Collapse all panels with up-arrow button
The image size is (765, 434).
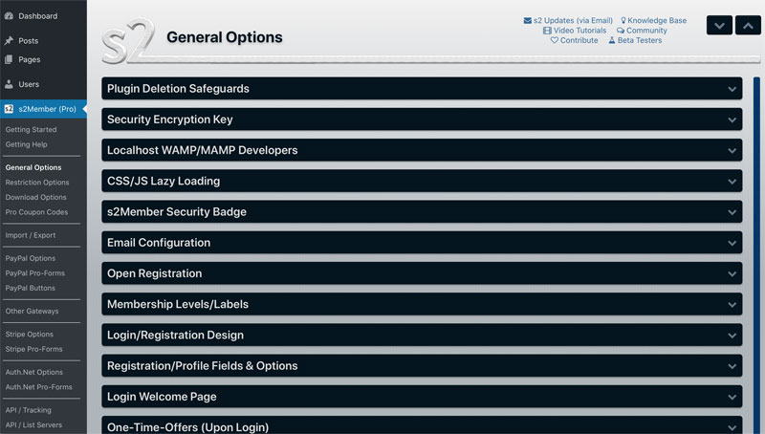(748, 26)
